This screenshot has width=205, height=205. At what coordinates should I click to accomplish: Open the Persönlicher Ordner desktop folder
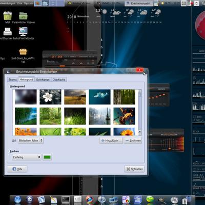(23, 16)
